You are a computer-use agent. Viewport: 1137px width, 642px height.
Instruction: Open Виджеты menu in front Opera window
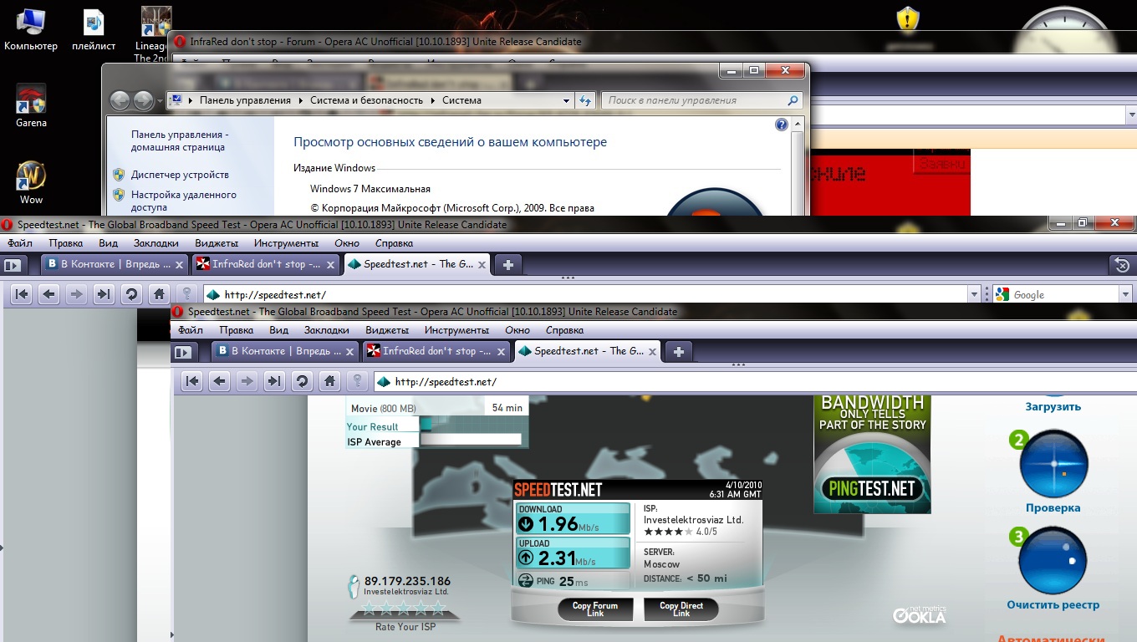click(387, 330)
